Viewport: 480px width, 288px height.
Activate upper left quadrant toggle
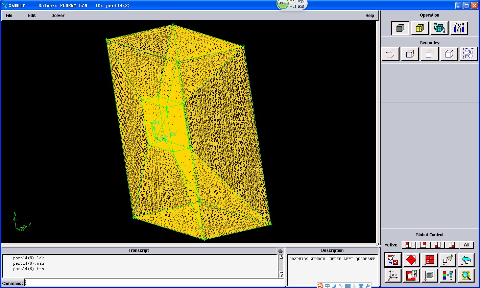point(409,245)
